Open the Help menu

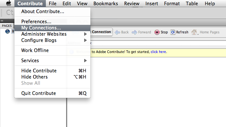(210, 4)
